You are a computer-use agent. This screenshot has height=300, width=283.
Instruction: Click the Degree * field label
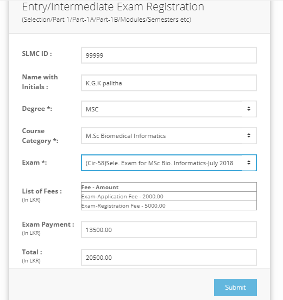pyautogui.click(x=37, y=109)
